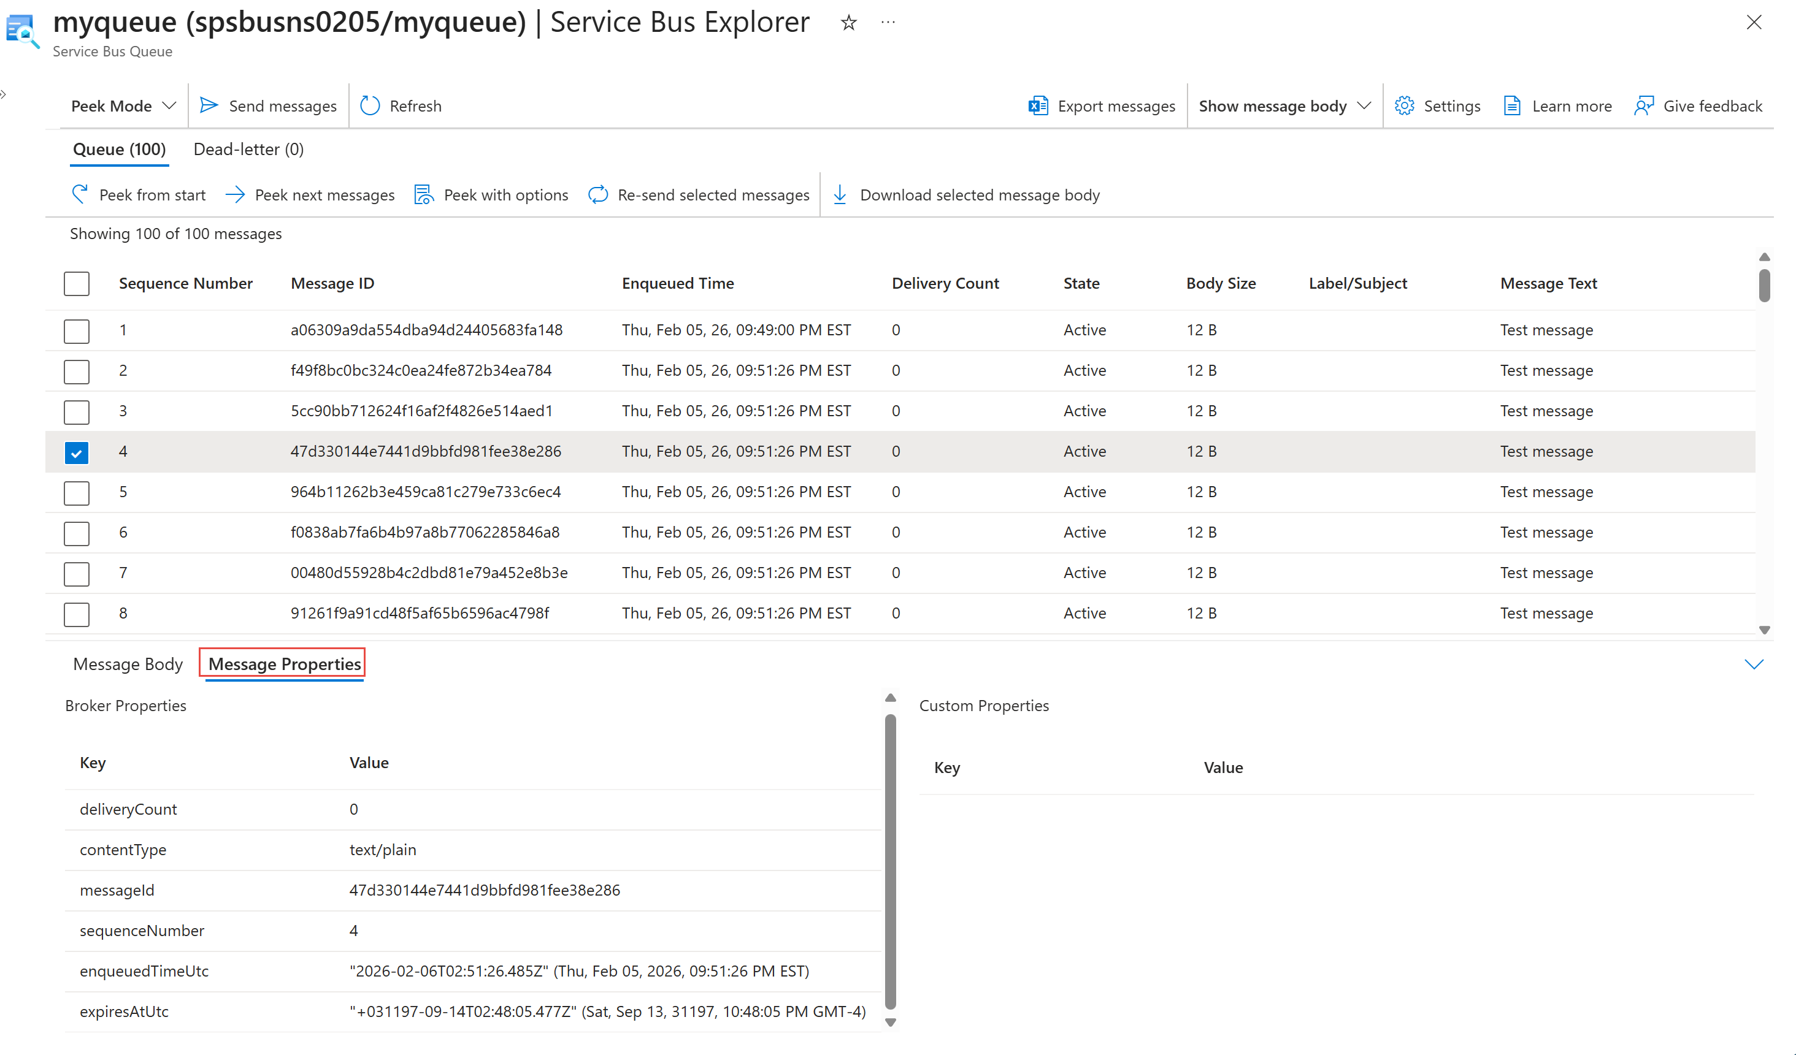Click the Give feedback person icon

pos(1643,105)
